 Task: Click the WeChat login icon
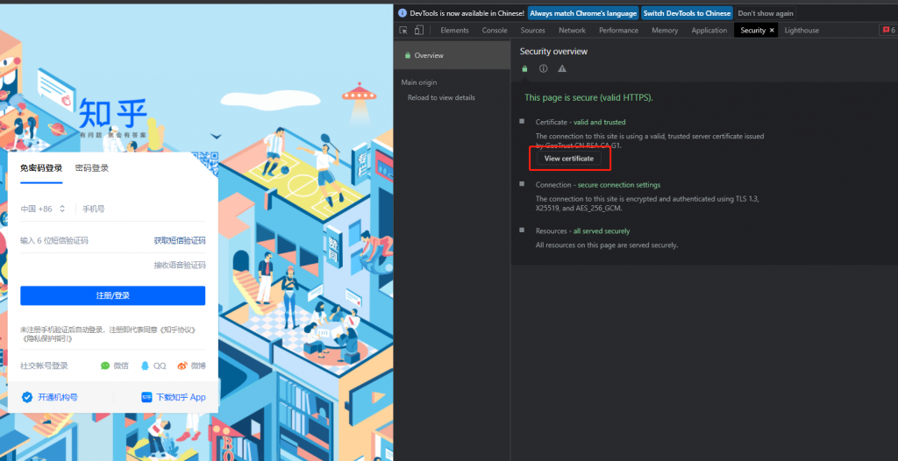click(105, 365)
